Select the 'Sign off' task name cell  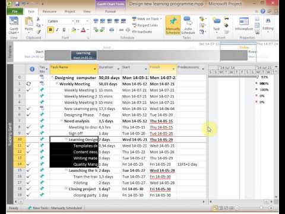74,133
